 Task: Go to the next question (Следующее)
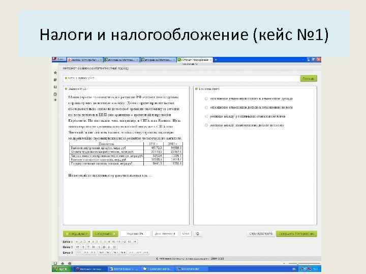click(105, 234)
